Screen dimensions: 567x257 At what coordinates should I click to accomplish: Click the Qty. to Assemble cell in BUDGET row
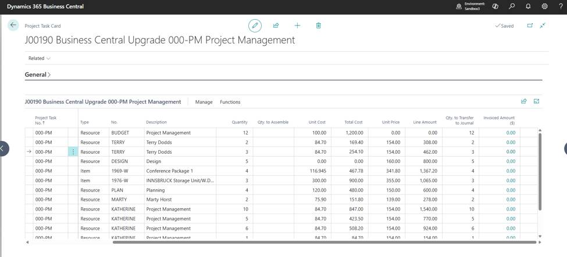tap(273, 133)
